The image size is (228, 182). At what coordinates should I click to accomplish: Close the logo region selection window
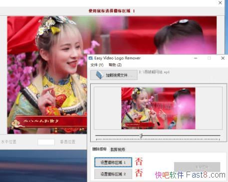click(x=220, y=2)
